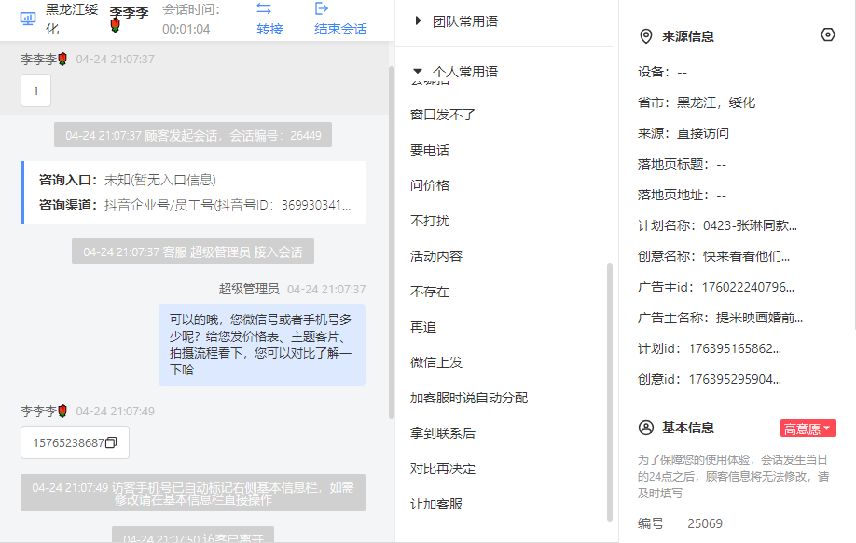This screenshot has width=856, height=543.
Task: Click the monitor device icon in chat header
Action: [x=28, y=19]
